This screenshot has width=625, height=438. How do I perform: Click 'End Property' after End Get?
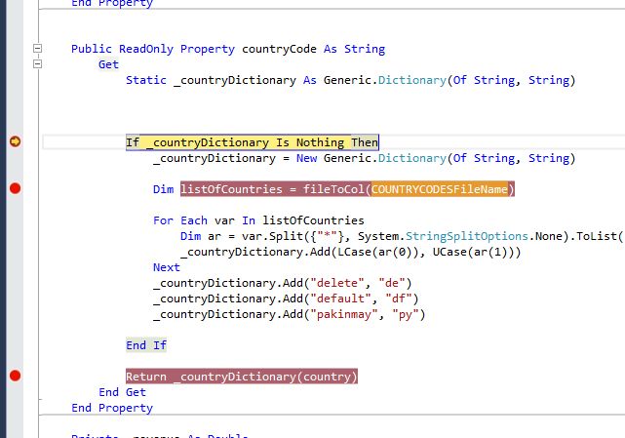tap(112, 408)
